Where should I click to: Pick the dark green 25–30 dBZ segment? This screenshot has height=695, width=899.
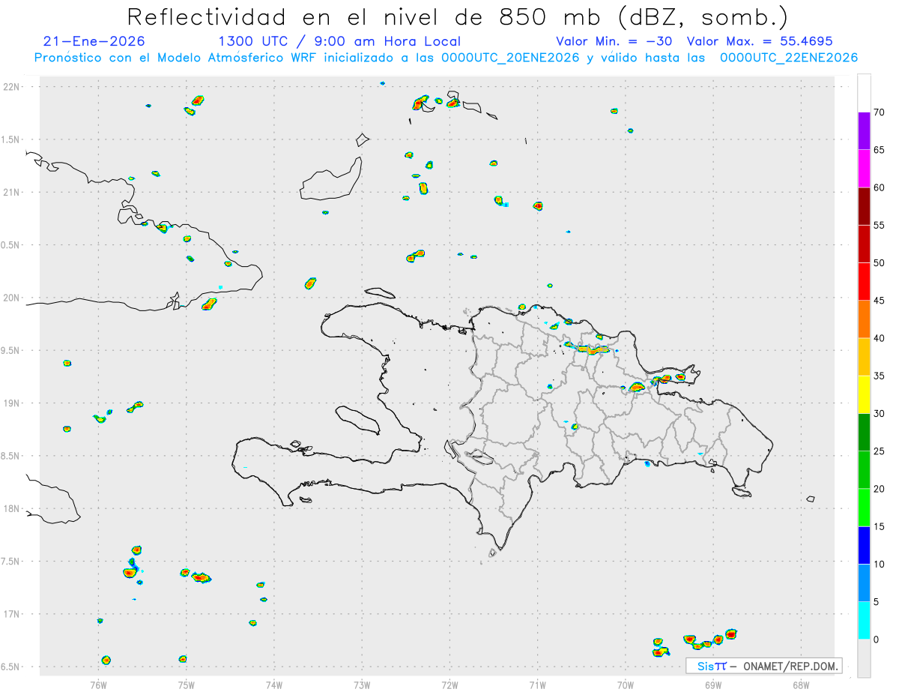[x=864, y=432]
